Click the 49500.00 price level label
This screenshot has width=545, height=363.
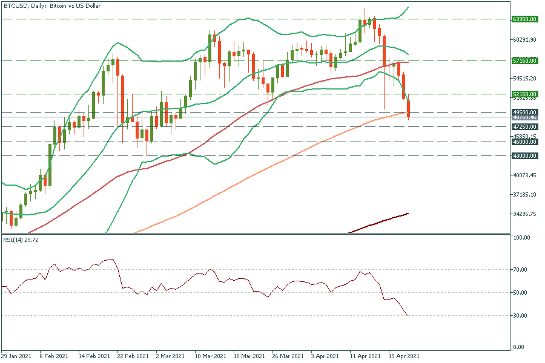(x=525, y=112)
